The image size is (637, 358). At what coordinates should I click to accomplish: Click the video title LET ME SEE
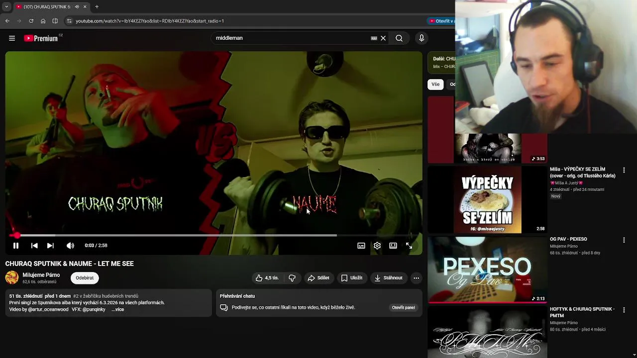coord(70,264)
